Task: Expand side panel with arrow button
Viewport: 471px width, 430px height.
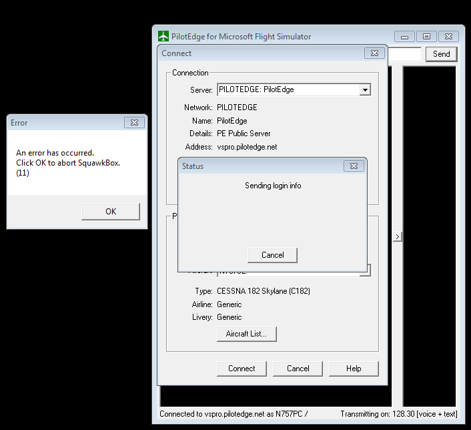Action: point(398,236)
